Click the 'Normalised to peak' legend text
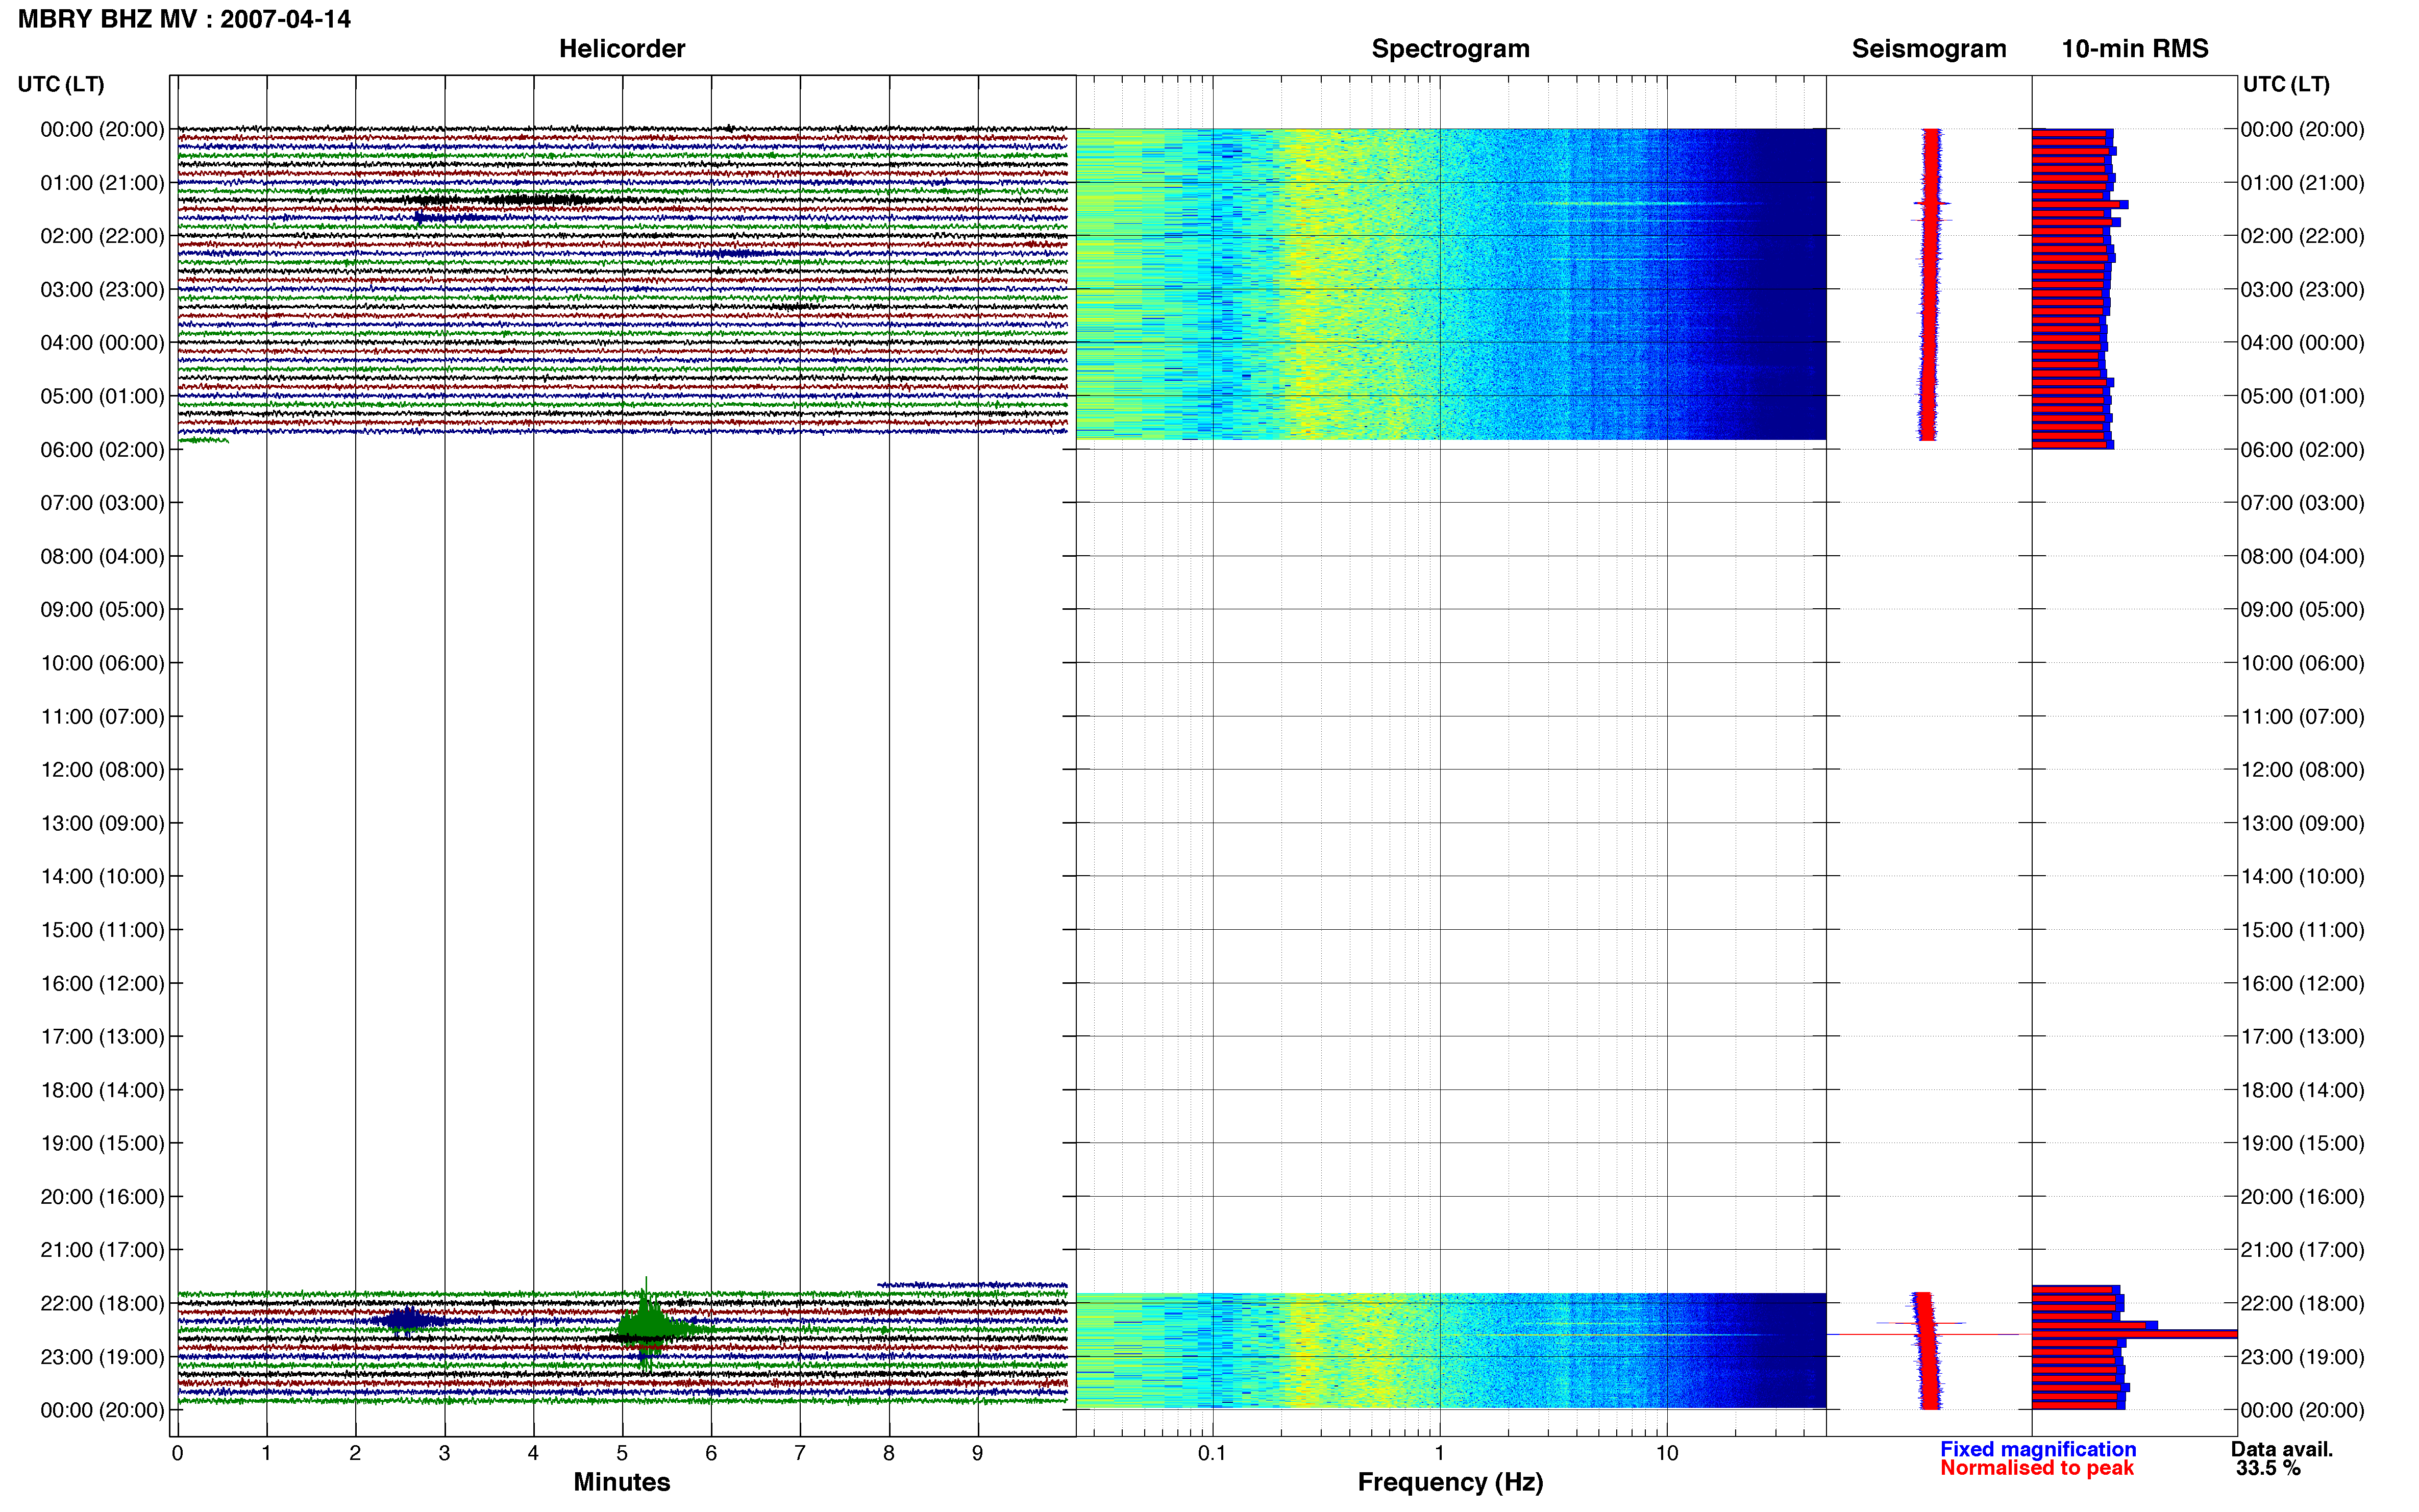 2037,1468
